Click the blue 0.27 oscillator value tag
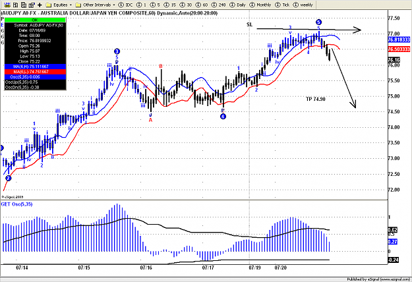Screen dimensions: 412x282 (393, 242)
